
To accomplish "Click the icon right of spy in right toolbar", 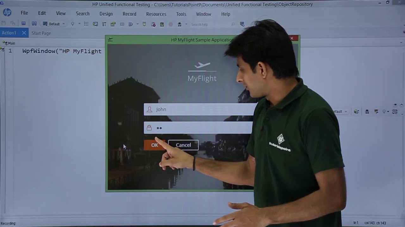I will [x=376, y=112].
